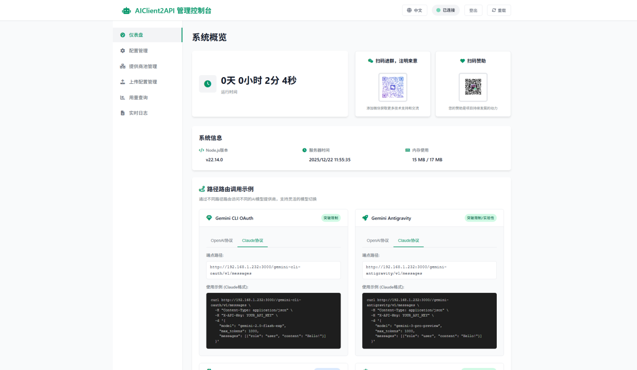Click the 系统信息 section heading

211,138
